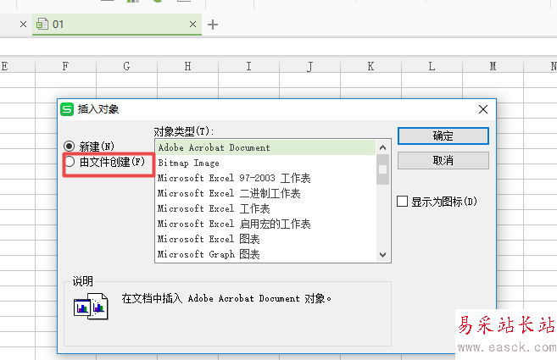
Task: Click the chart document icon under 说明
Action: pyautogui.click(x=91, y=307)
